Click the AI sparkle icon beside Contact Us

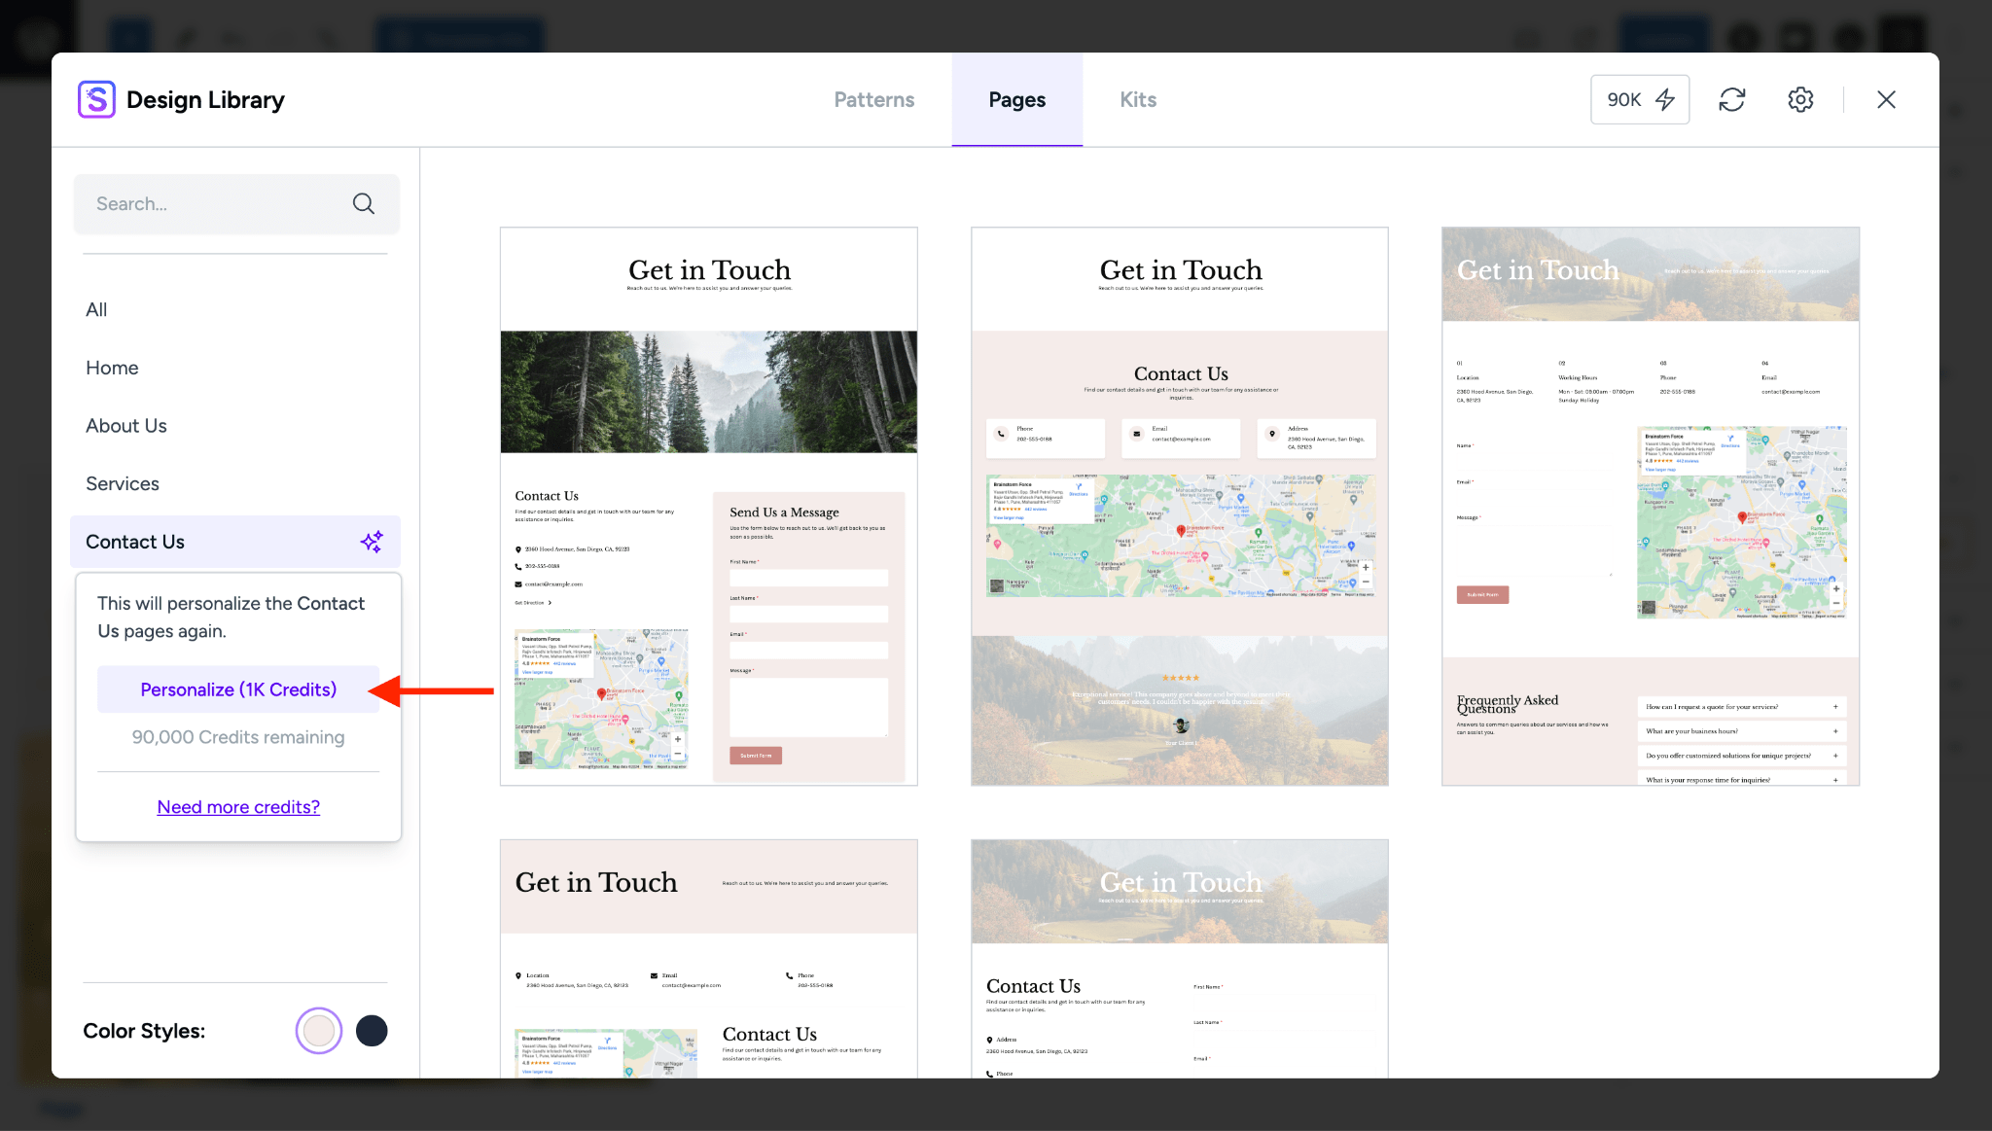tap(372, 542)
